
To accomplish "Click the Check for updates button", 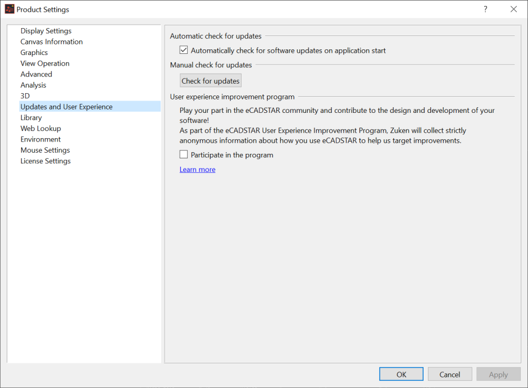I will coord(211,81).
